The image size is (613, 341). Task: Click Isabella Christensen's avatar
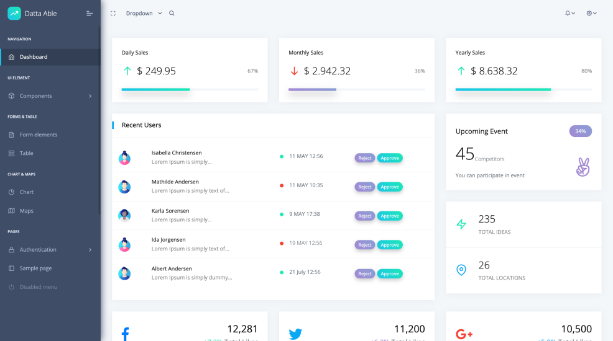[124, 157]
